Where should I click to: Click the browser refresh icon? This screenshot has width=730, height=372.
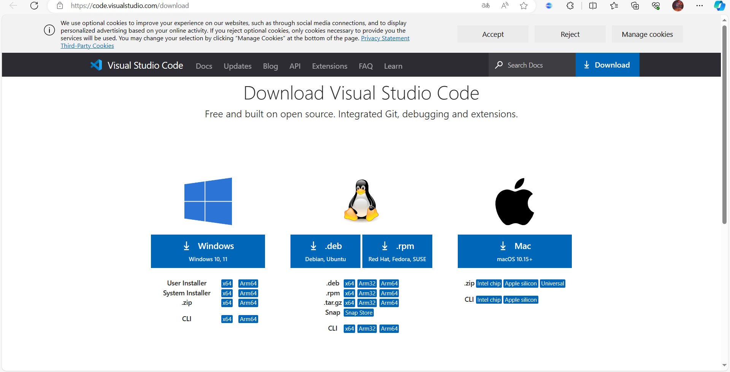[34, 6]
